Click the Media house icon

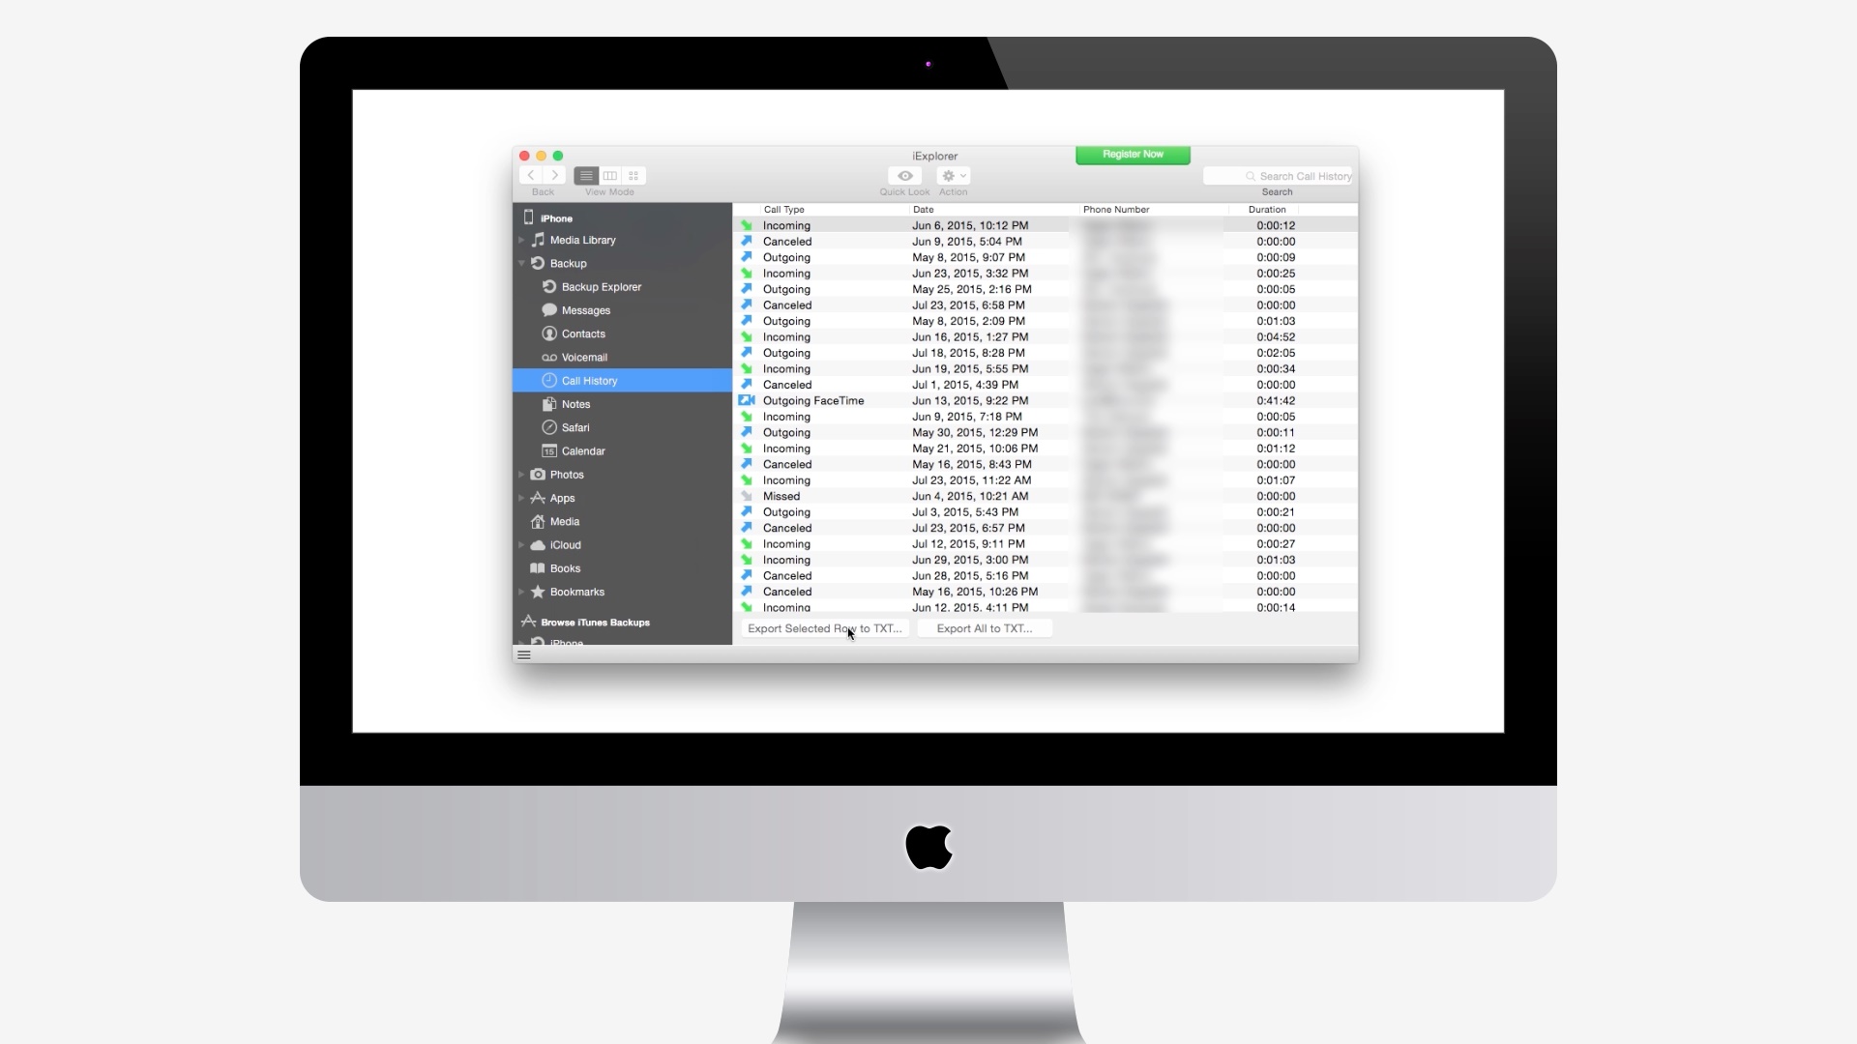(538, 521)
